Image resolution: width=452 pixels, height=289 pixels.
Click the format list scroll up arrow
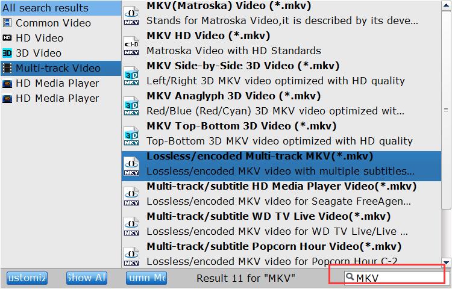446,6
